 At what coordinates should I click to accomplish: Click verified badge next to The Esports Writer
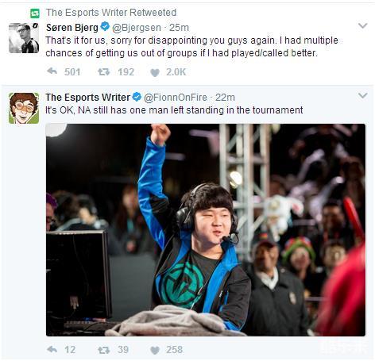[137, 97]
